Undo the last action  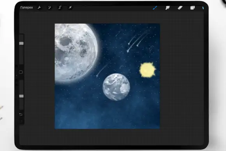(21, 114)
